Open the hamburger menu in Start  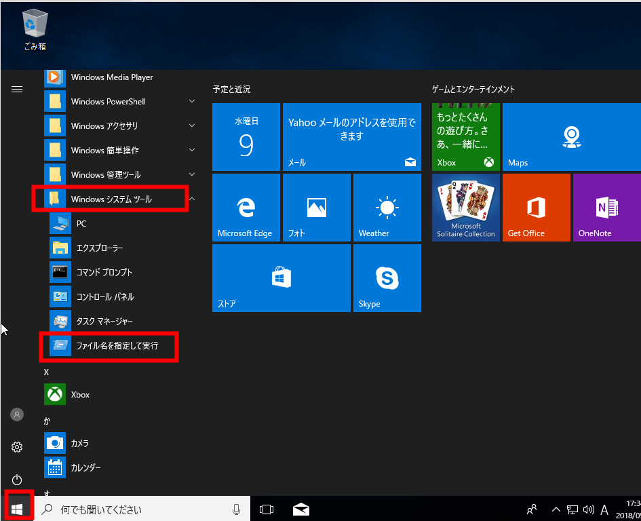pyautogui.click(x=17, y=89)
